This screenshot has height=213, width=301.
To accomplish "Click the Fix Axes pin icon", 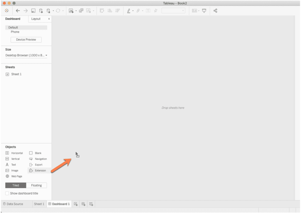I will (156, 11).
